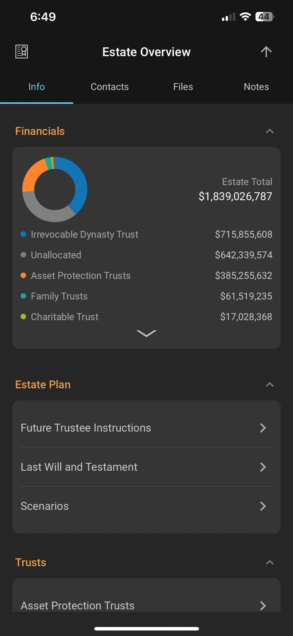Tap the upload arrow icon
Screen dimensions: 293x636
point(266,52)
